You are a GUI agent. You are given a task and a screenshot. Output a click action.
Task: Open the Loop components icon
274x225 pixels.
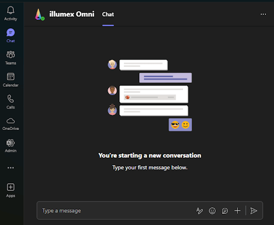point(225,211)
